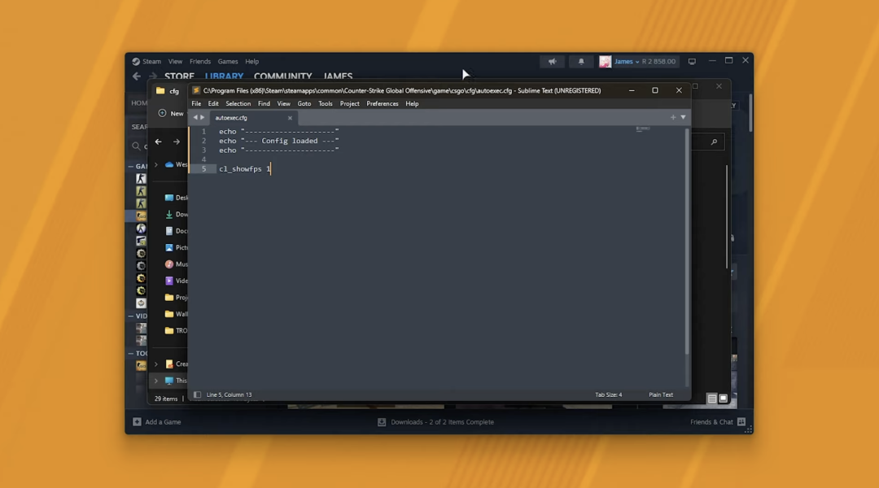879x488 pixels.
Task: Click the Friends & Chat button
Action: (718, 422)
